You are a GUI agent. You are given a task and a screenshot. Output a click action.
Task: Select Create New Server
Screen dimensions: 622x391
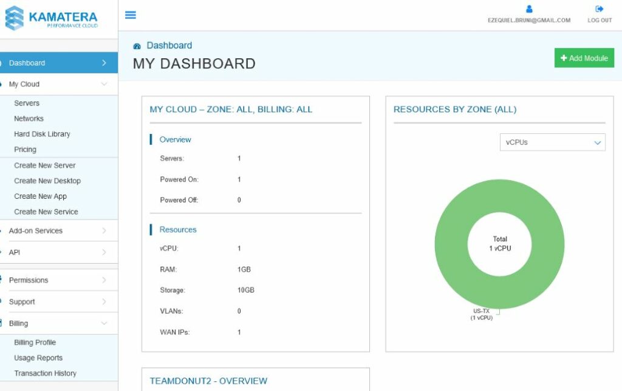pos(45,165)
